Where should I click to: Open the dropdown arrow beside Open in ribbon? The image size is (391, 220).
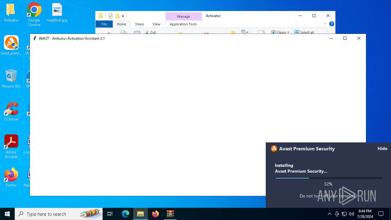pyautogui.click(x=288, y=32)
